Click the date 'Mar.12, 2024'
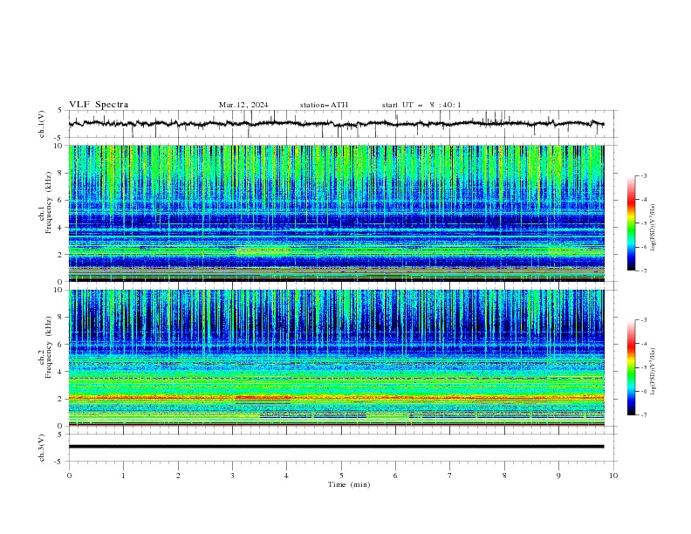The width and height of the screenshot is (691, 534). pos(243,105)
